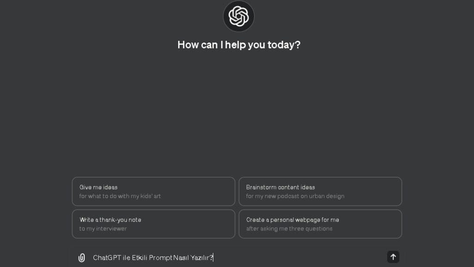The width and height of the screenshot is (474, 267).
Task: Select the urban design podcast brainstorm card
Action: (320, 191)
